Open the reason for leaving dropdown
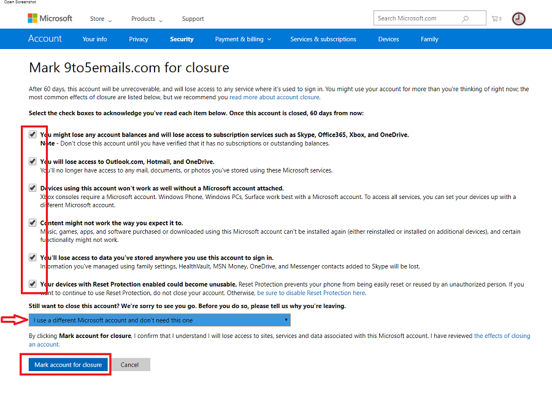This screenshot has height=398, width=552. click(159, 320)
